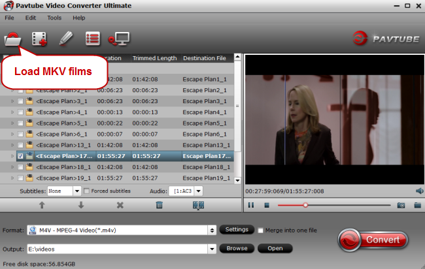Click the Destination File column header
The height and width of the screenshot is (269, 425).
click(205, 58)
